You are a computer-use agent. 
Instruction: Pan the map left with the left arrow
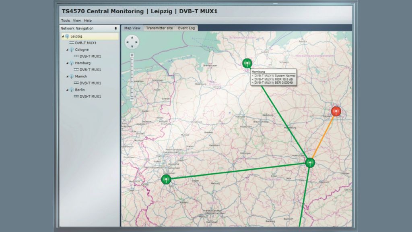point(127,41)
